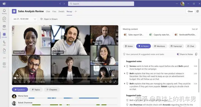Expand the Beth managing capacity note
The image size is (201, 107).
(125, 84)
